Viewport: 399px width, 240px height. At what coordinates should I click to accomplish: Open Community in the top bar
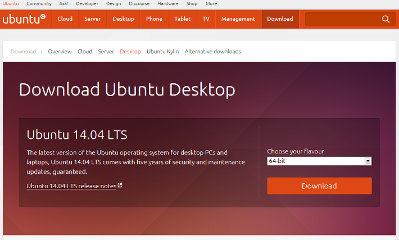[39, 4]
